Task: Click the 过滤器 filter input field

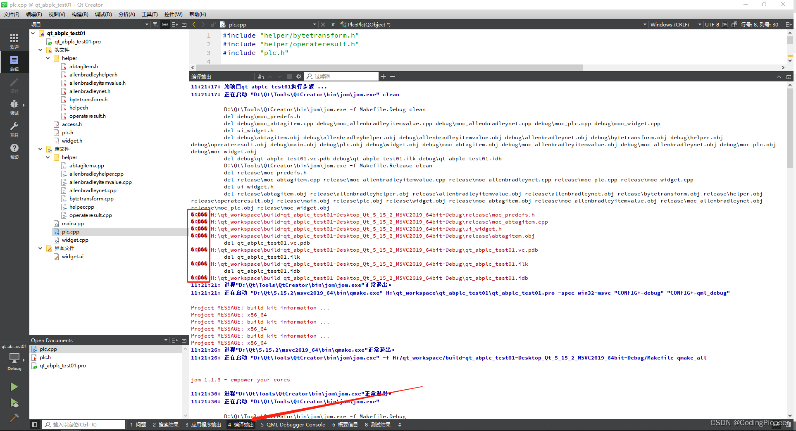Action: click(x=342, y=76)
